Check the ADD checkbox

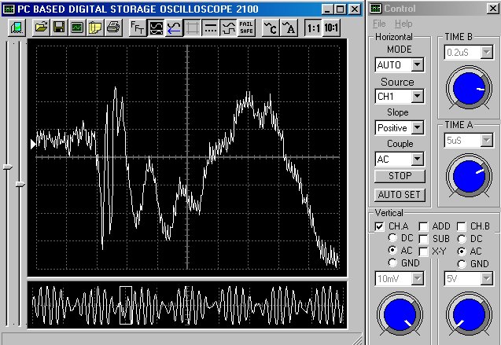pos(424,226)
